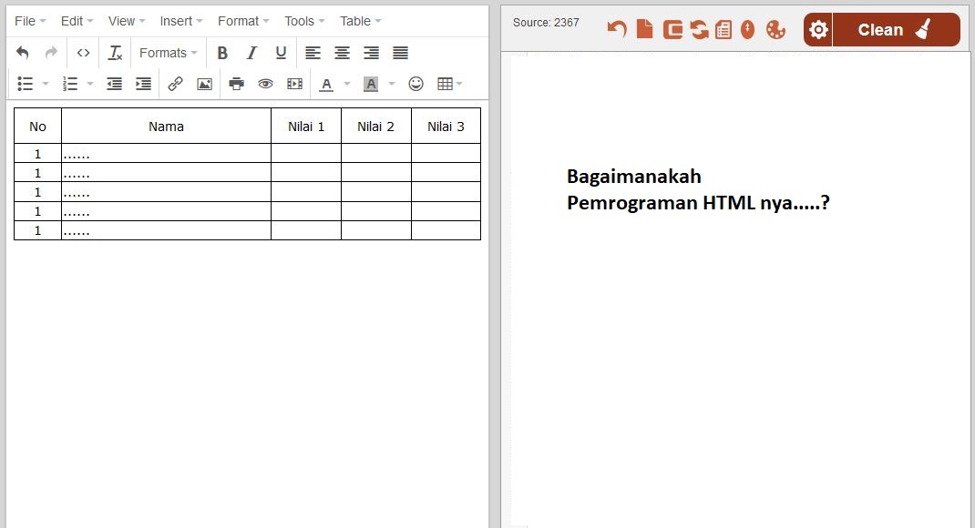The height and width of the screenshot is (528, 975).
Task: Click the first cell under the Nama column
Action: (166, 153)
